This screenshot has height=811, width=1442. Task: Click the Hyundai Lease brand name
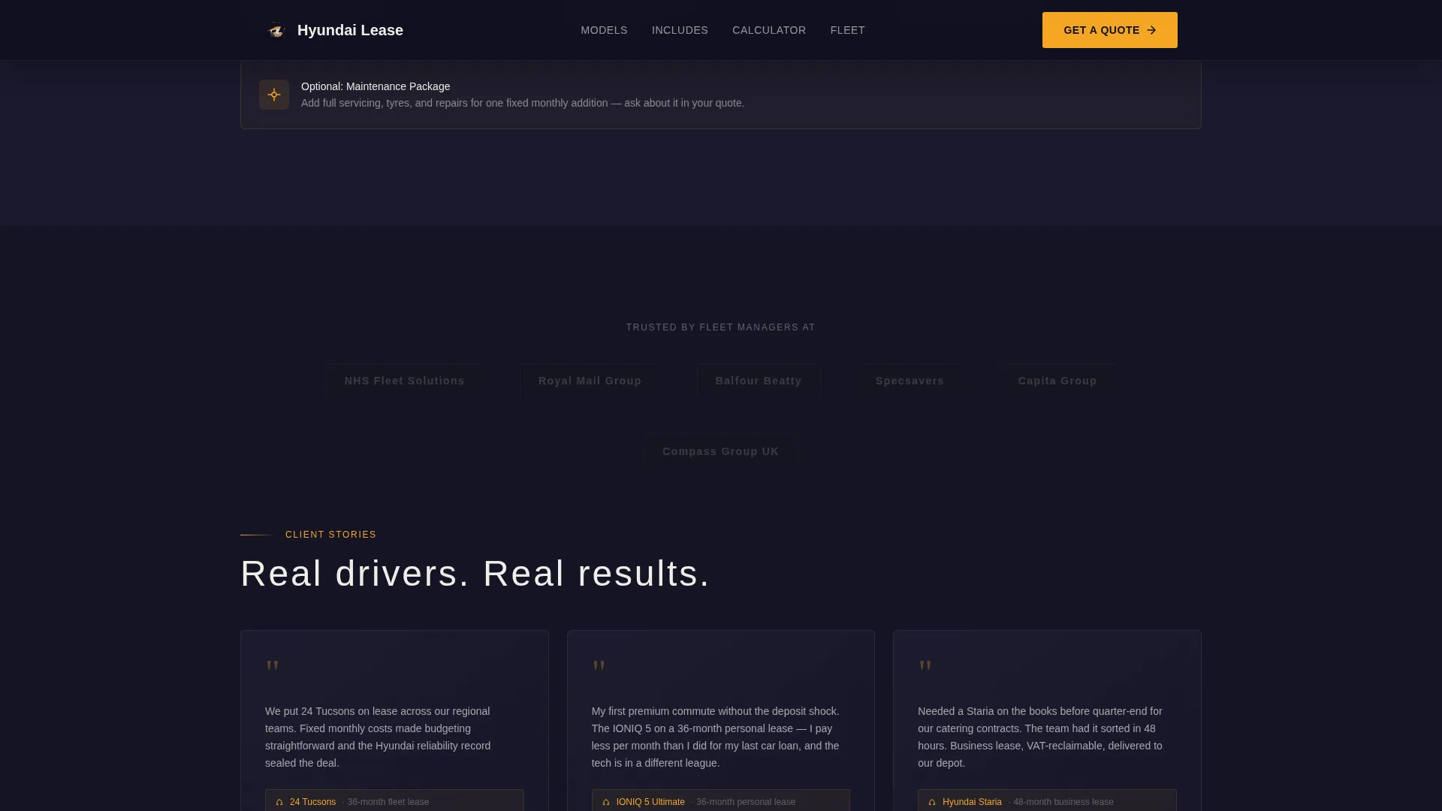coord(350,30)
